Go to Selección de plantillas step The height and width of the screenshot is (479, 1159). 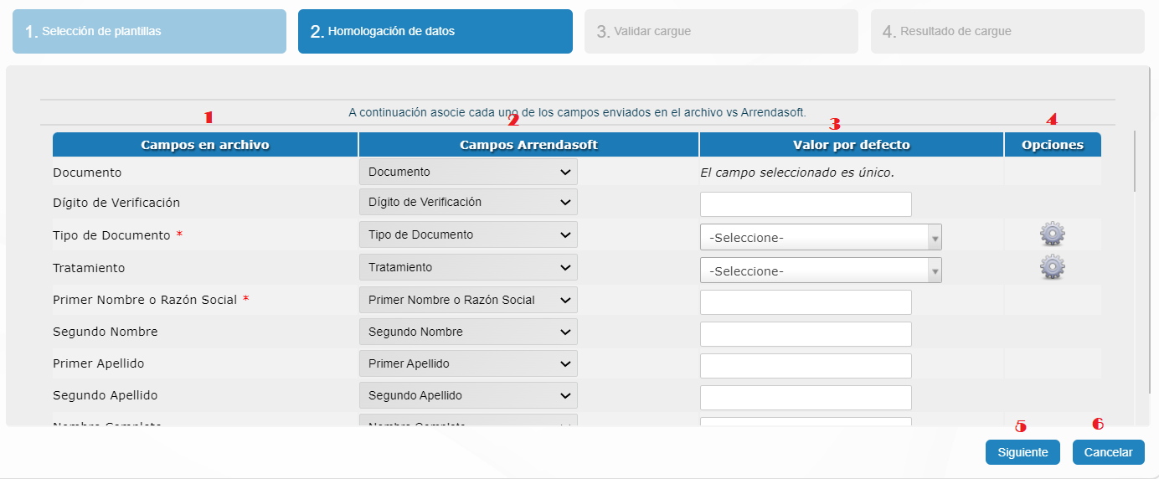pos(149,32)
